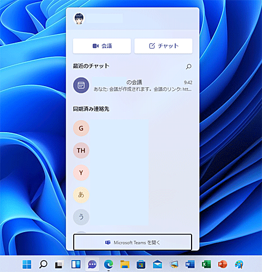The image size is (262, 272).
Task: Launch Microsoft Edge from the taskbar
Action: tap(109, 264)
